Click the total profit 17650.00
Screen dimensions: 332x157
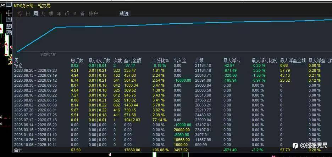point(132,150)
